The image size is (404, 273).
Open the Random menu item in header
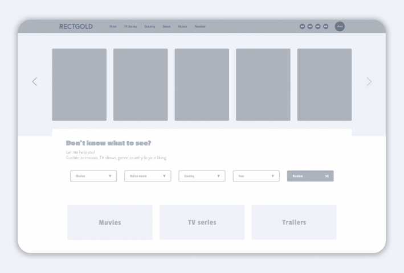coord(200,27)
